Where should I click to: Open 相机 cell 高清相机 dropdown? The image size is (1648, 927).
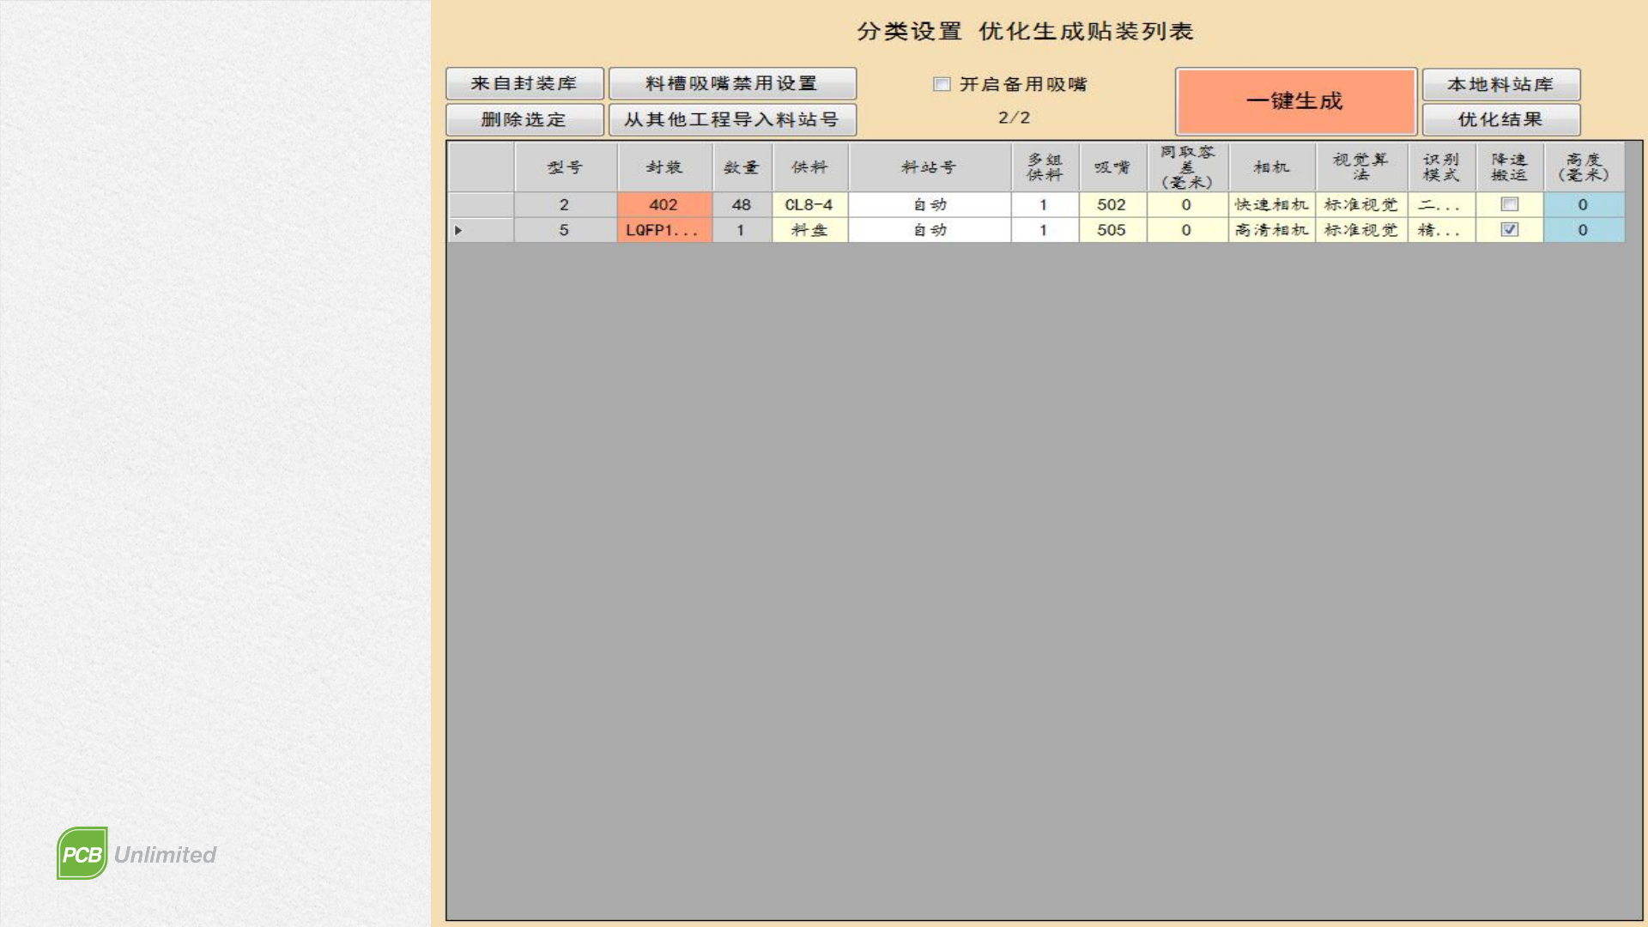pyautogui.click(x=1271, y=230)
